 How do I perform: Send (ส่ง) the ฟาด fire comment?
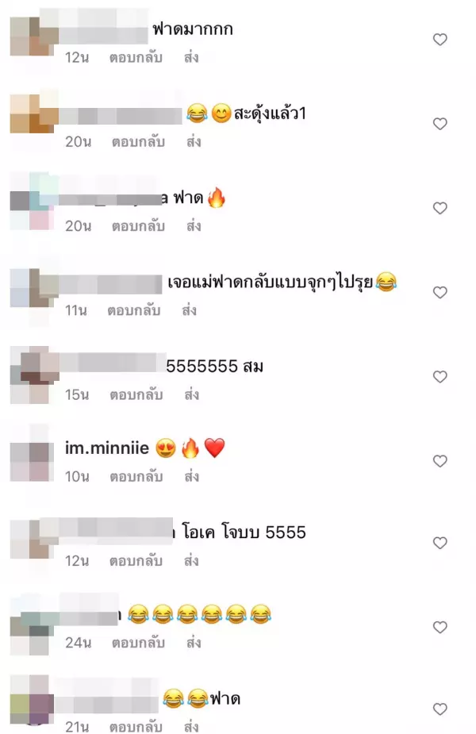pyautogui.click(x=194, y=226)
